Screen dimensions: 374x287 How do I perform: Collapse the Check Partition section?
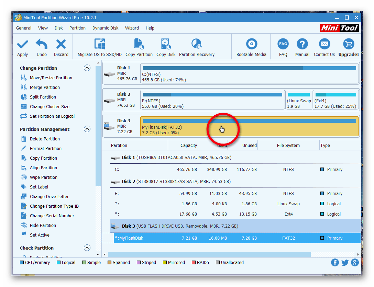87,248
